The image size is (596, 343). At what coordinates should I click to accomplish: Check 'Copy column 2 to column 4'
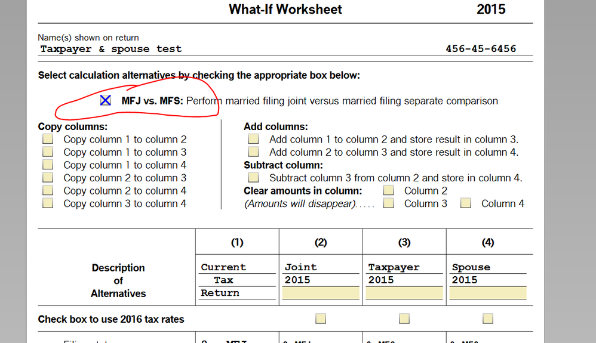point(48,190)
